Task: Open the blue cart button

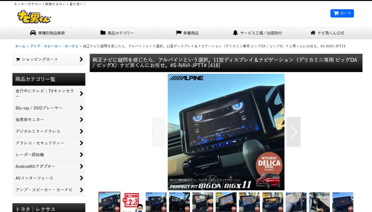Action: [342, 13]
